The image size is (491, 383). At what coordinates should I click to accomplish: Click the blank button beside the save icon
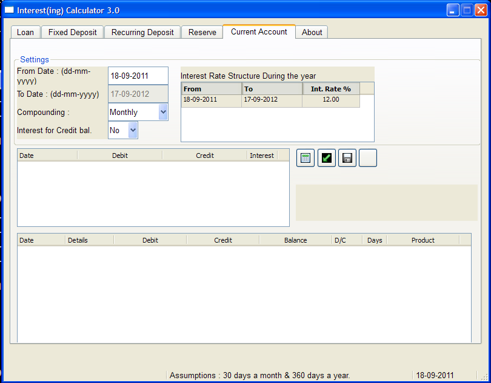click(368, 158)
